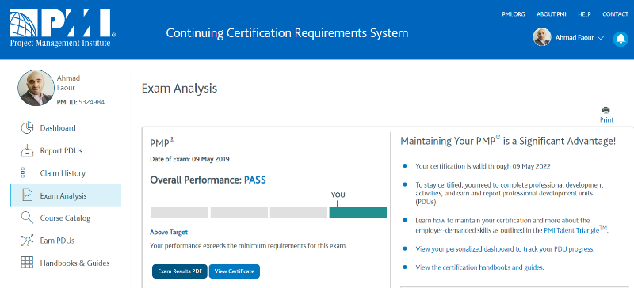The height and width of the screenshot is (288, 634).
Task: Click the Above Target label
Action: click(x=169, y=233)
